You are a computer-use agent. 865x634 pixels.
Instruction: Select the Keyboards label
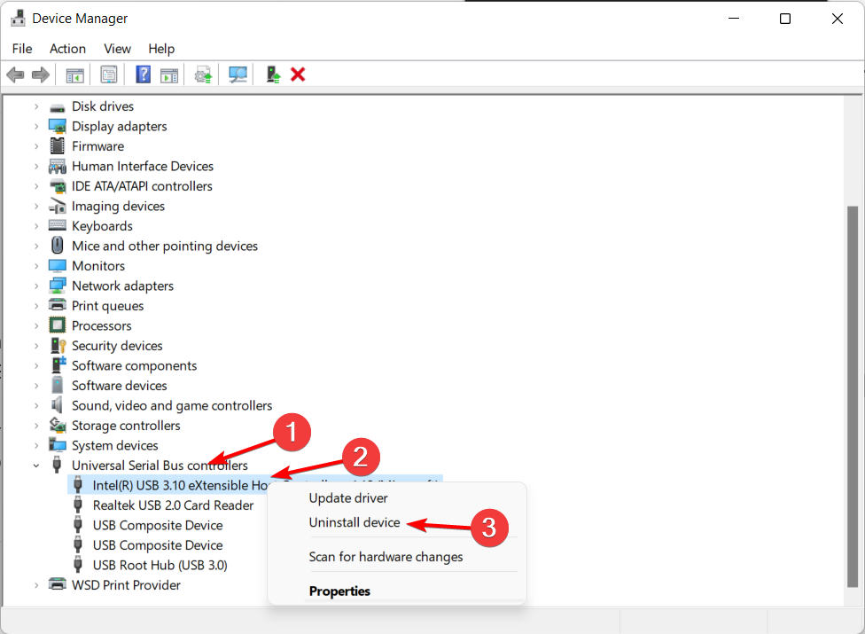[x=102, y=226]
